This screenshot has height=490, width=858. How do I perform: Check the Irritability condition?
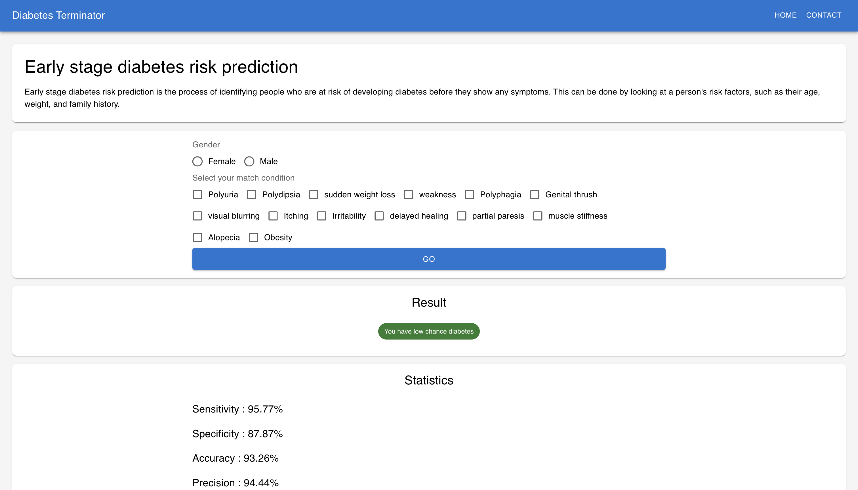coord(321,216)
